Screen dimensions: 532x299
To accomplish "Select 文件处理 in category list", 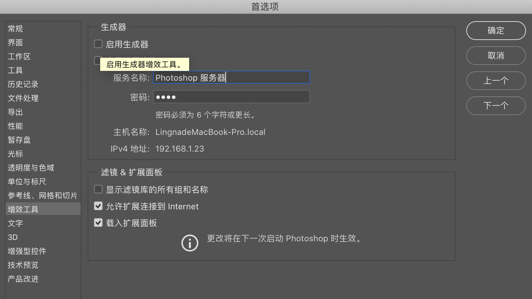I will tap(23, 98).
